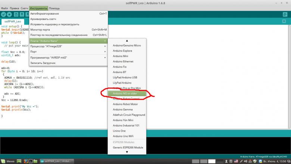Select Arduino Fio board
The width and height of the screenshot is (291, 164).
click(127, 67)
